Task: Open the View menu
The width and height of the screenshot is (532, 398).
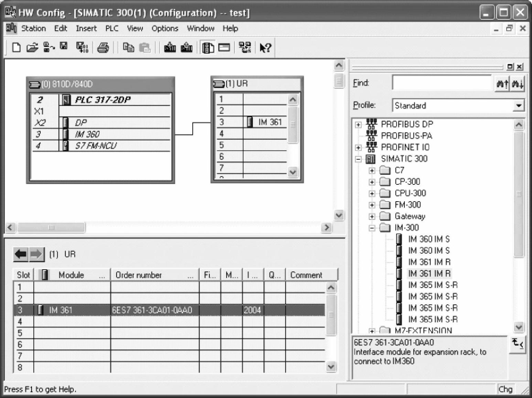Action: (x=135, y=28)
